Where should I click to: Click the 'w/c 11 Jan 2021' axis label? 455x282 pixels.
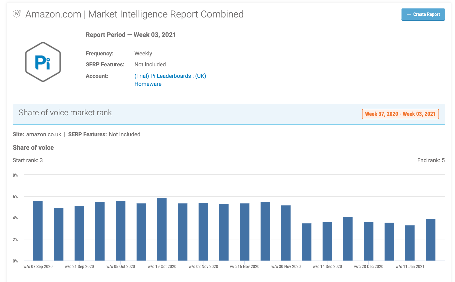(410, 267)
